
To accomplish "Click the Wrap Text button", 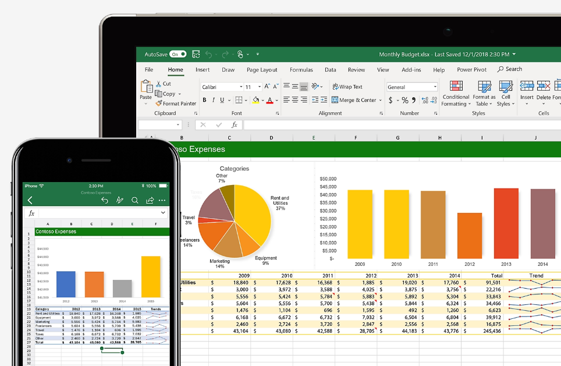I will pos(347,87).
